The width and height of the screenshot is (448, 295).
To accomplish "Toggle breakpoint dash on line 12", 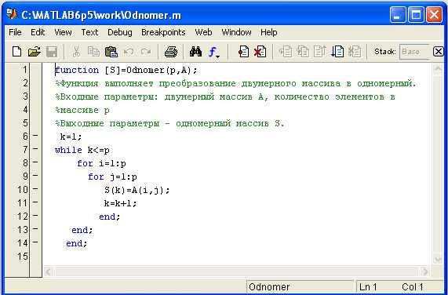I will (x=35, y=216).
